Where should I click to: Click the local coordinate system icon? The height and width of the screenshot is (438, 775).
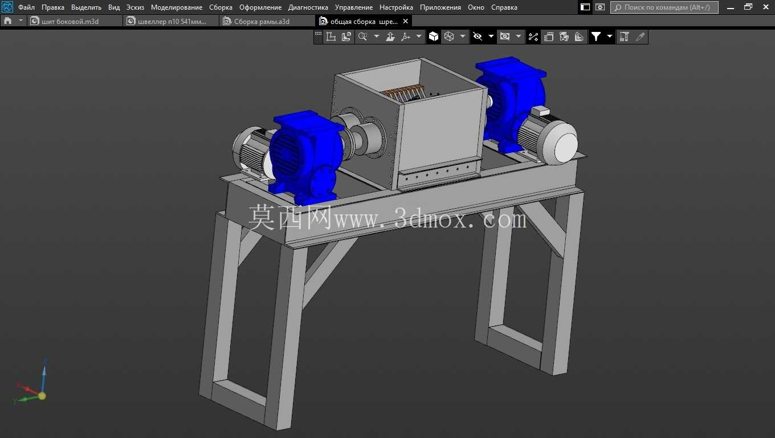[x=331, y=36]
